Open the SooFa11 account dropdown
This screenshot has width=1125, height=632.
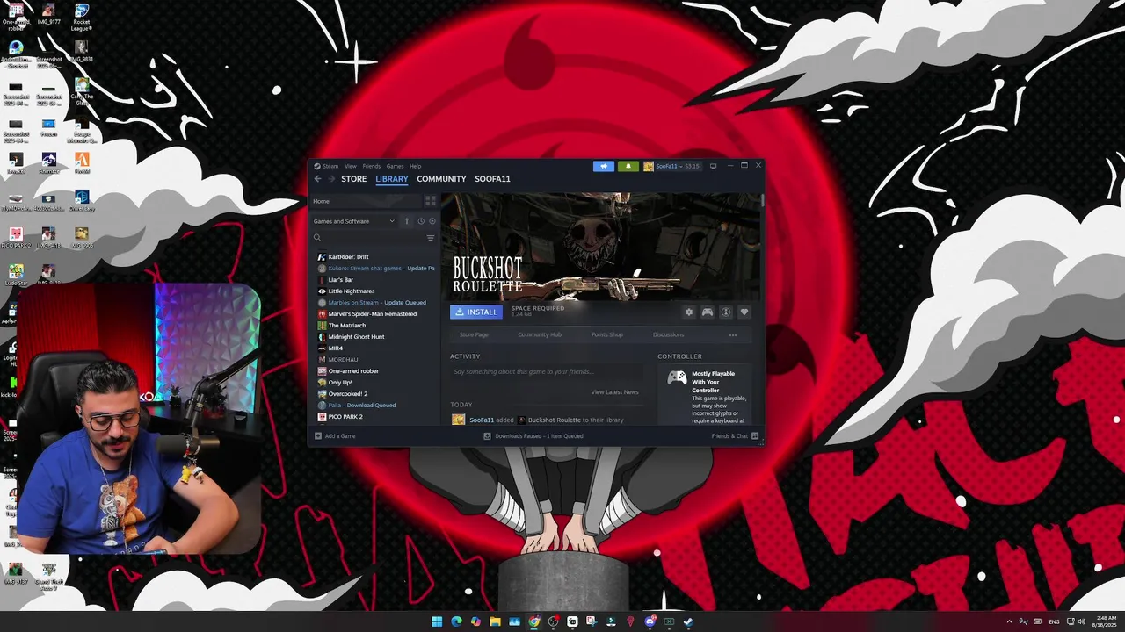click(672, 166)
